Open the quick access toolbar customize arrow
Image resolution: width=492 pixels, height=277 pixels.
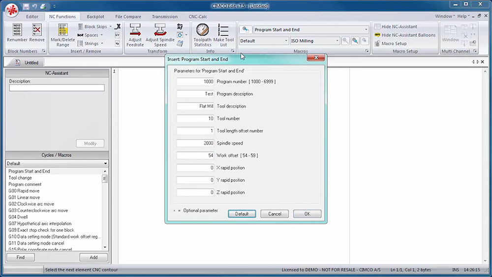pos(54,6)
